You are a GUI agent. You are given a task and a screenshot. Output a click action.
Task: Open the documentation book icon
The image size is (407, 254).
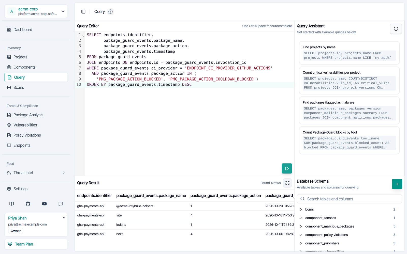click(x=12, y=204)
